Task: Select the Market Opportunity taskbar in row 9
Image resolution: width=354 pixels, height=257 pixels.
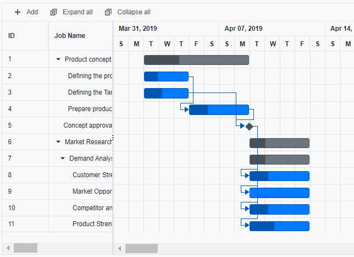Action: [279, 193]
